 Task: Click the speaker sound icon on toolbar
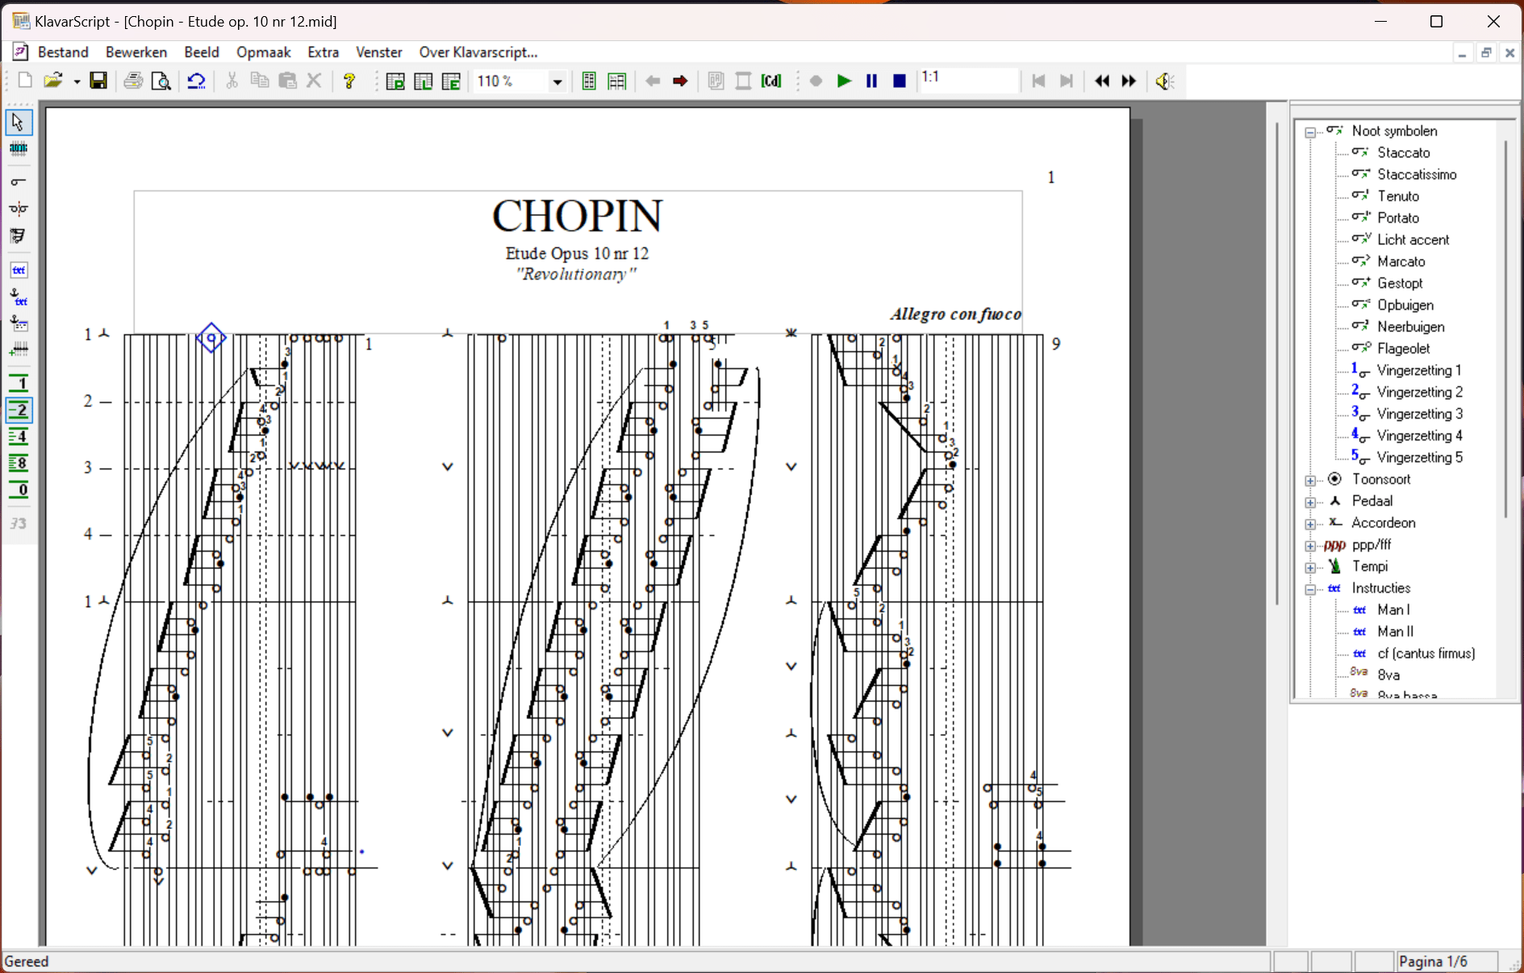[1164, 81]
